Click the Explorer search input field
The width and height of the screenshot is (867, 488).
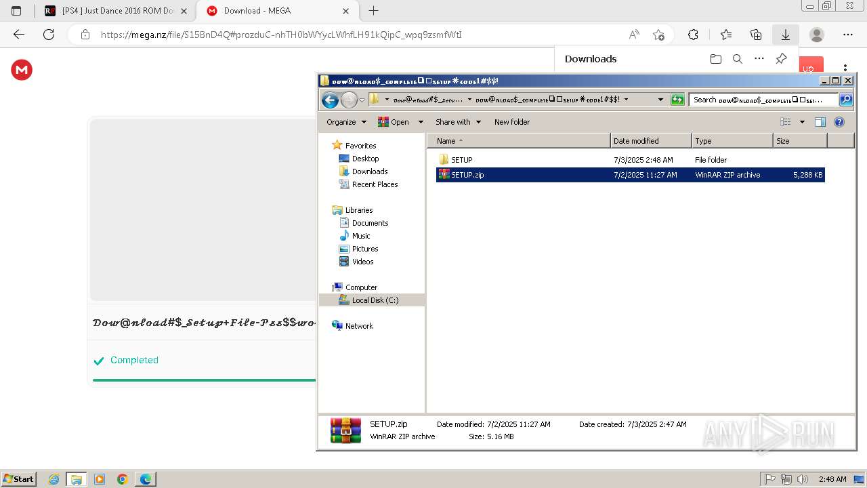tap(764, 100)
